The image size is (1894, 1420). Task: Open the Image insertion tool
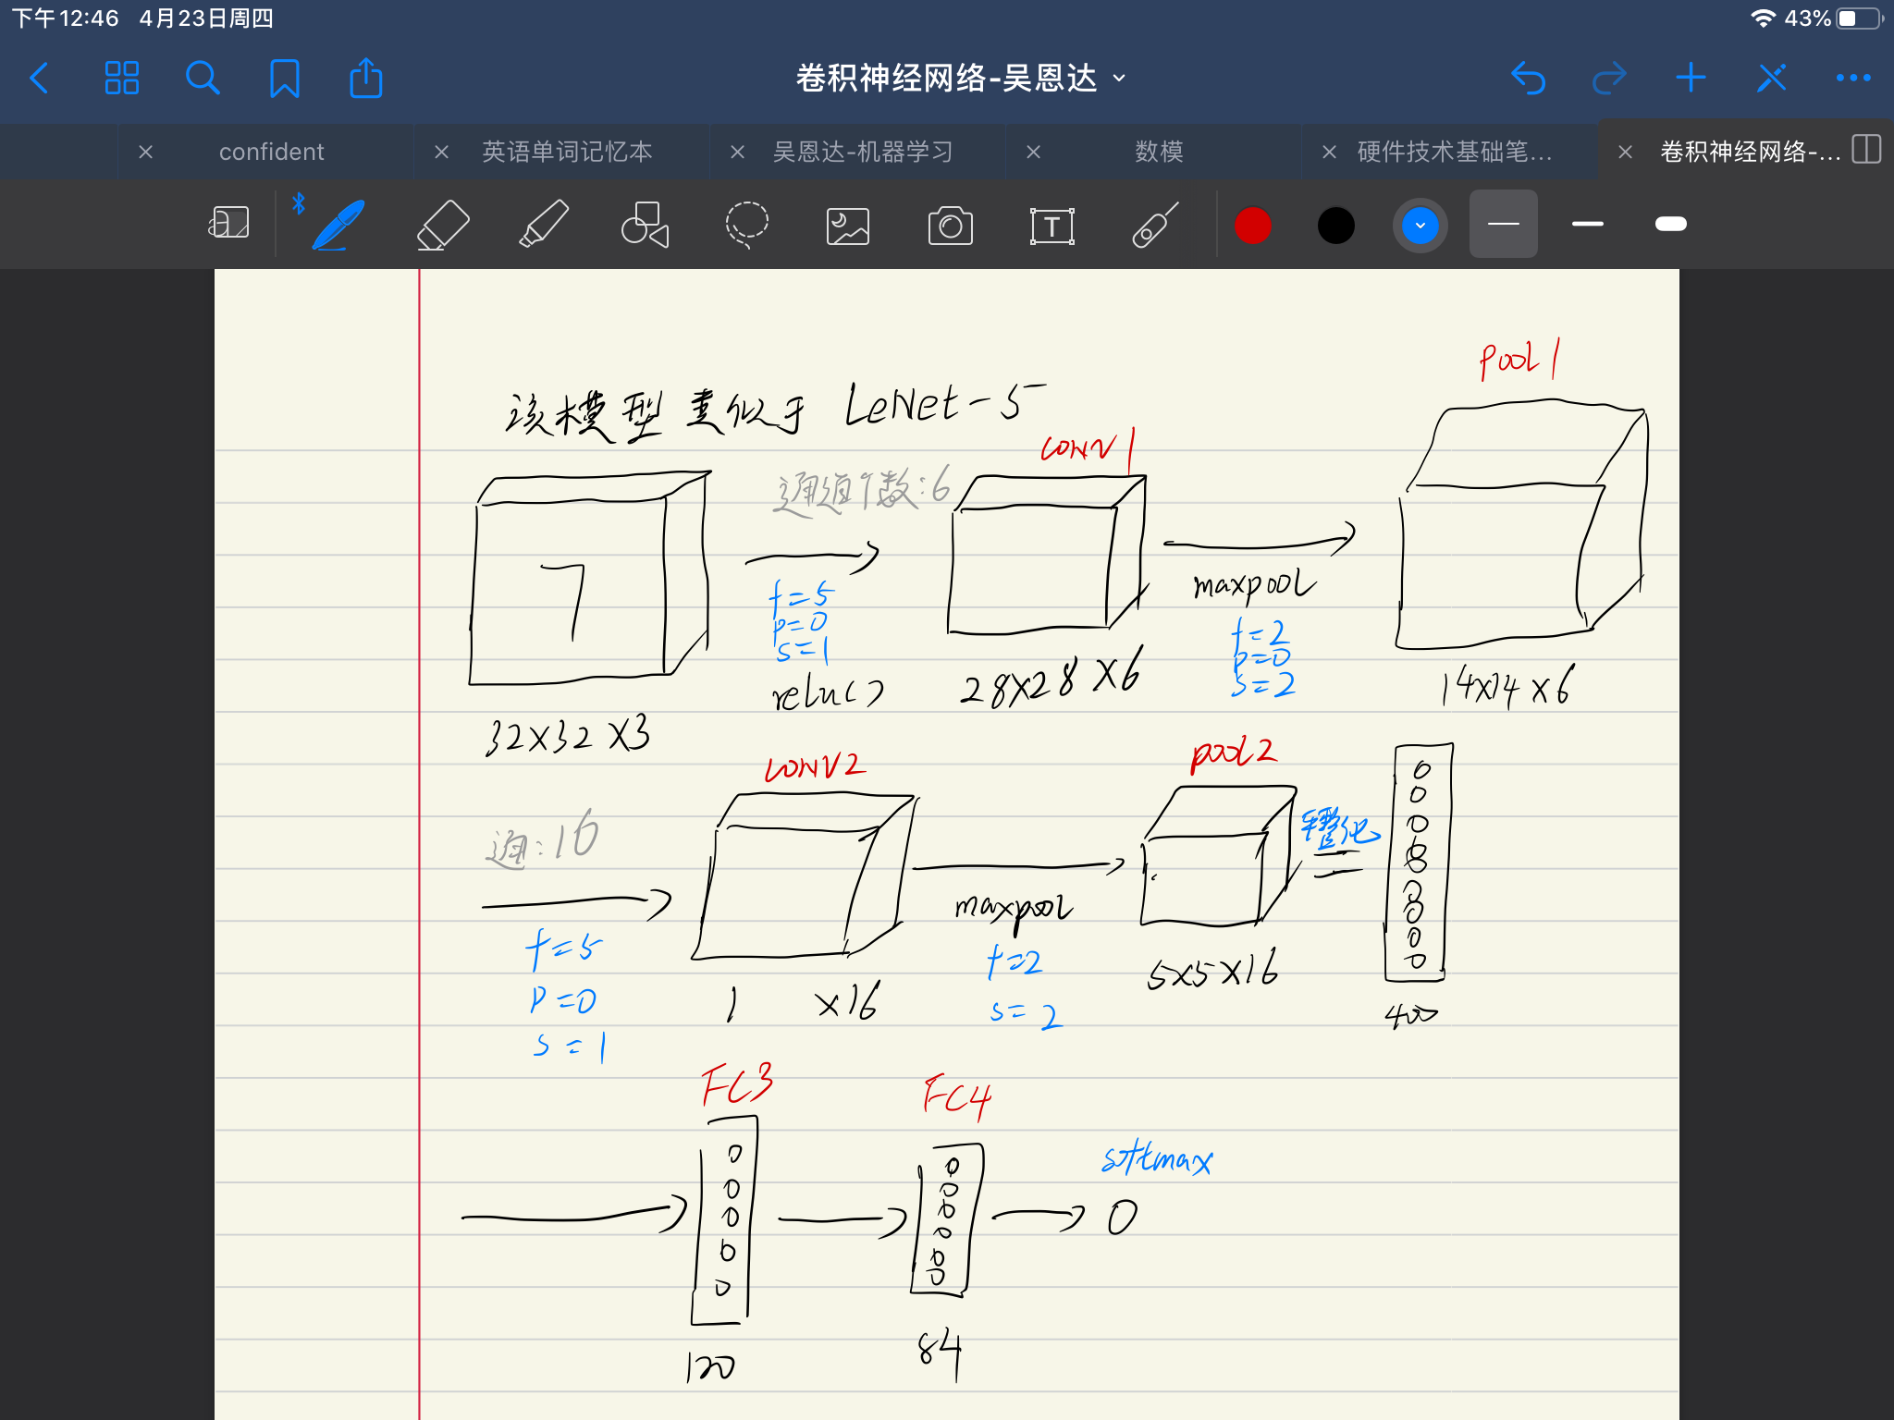tap(847, 224)
